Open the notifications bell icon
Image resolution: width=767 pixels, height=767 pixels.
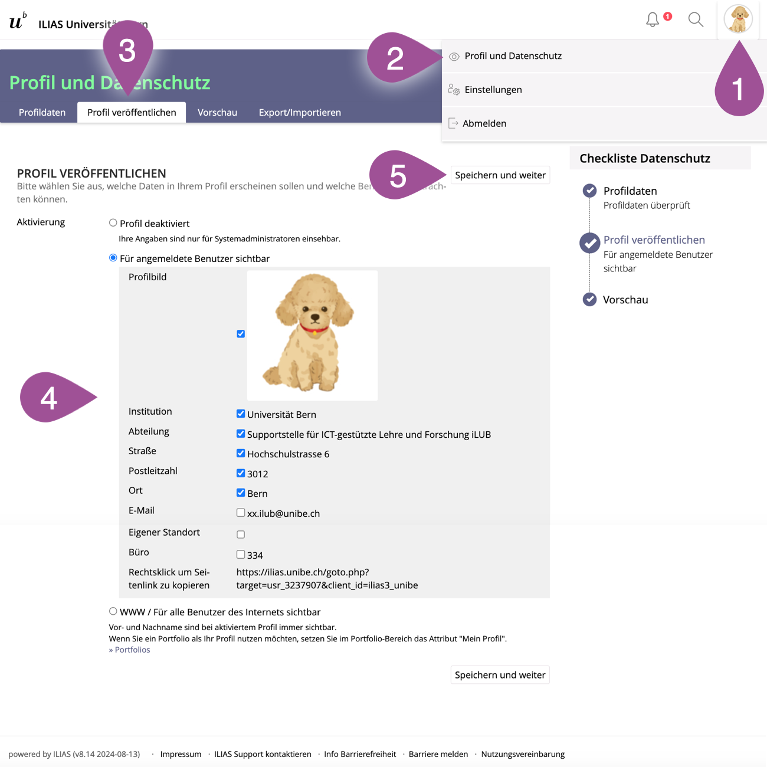click(653, 20)
